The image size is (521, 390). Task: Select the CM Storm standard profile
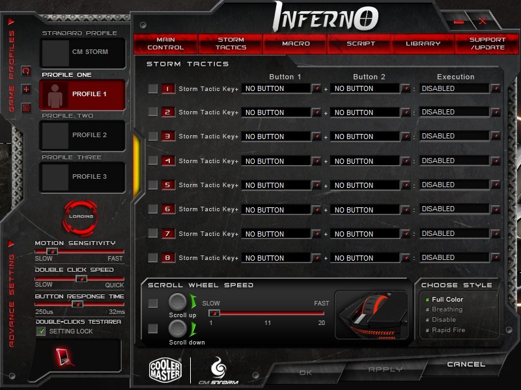click(x=83, y=53)
